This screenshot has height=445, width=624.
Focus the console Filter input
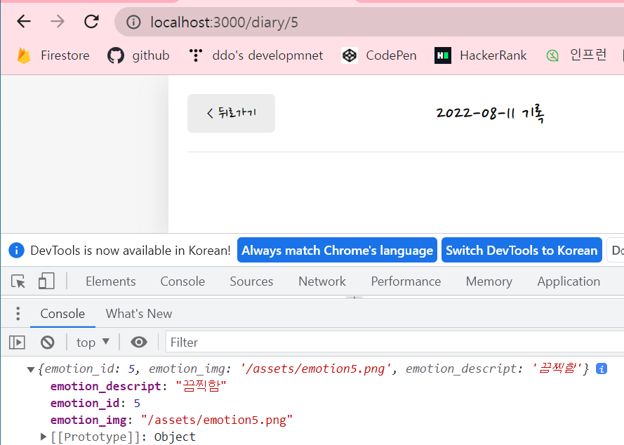click(x=394, y=343)
